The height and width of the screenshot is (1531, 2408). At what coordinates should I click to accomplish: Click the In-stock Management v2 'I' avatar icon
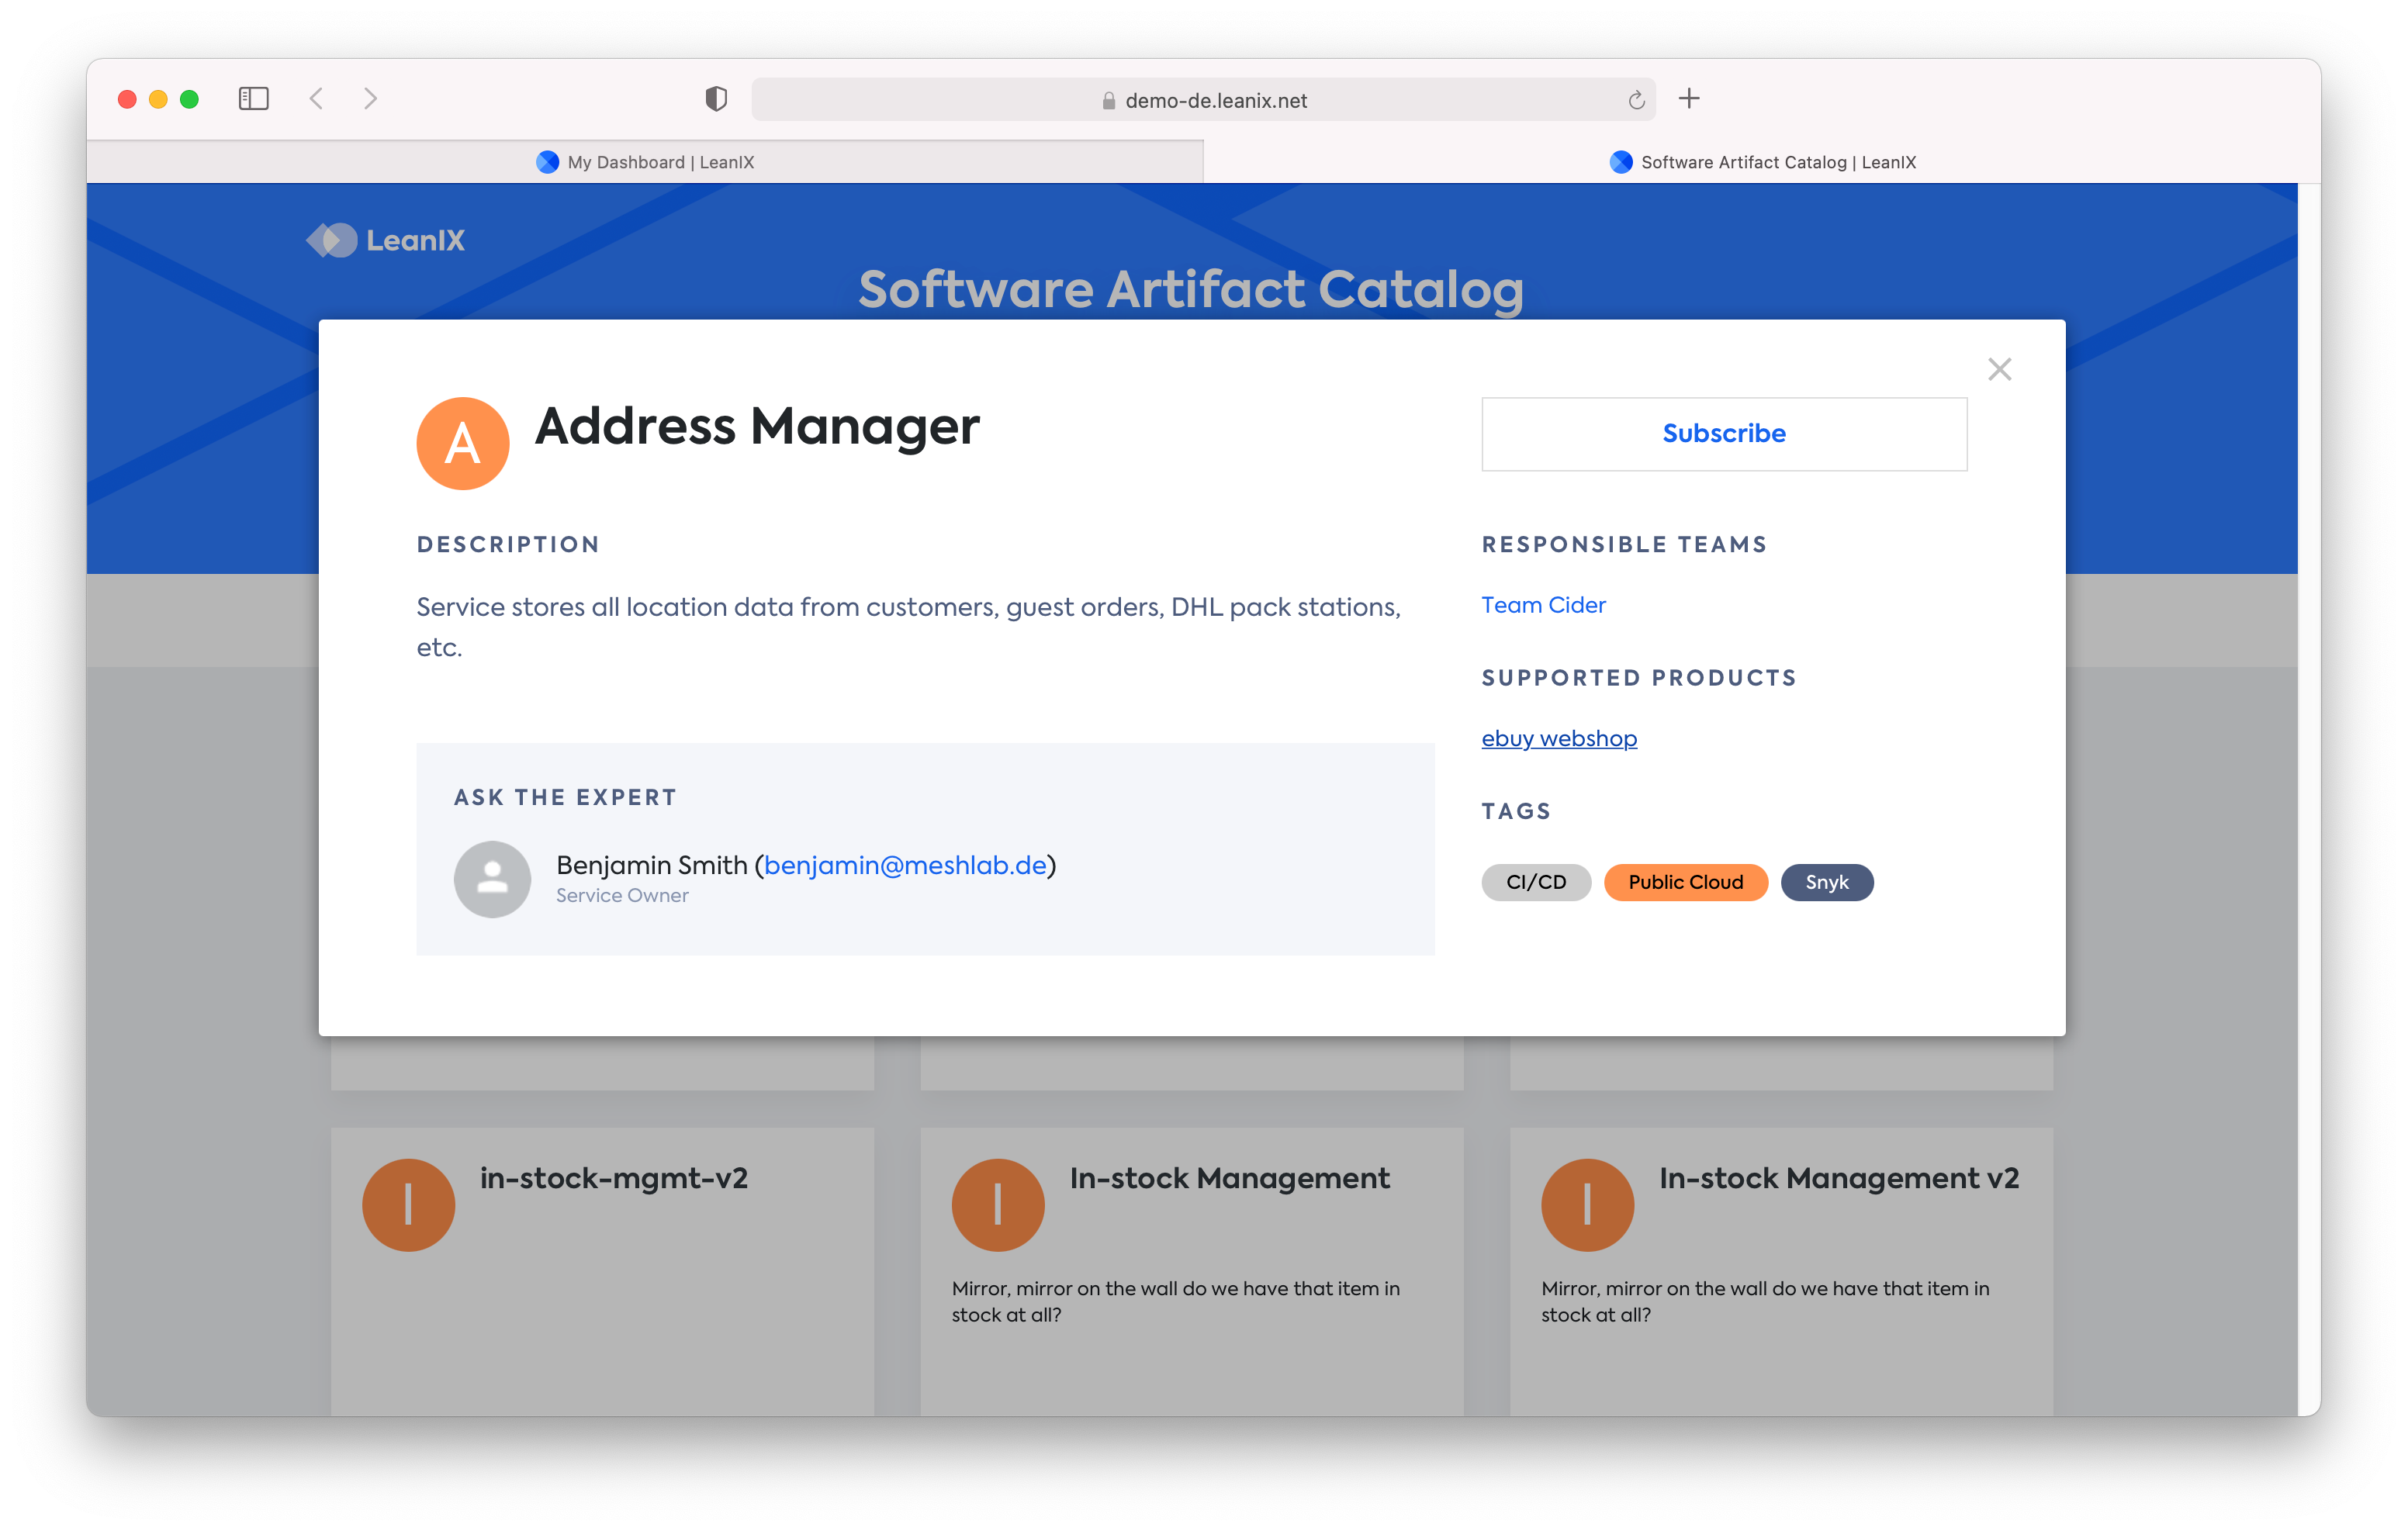[1587, 1205]
